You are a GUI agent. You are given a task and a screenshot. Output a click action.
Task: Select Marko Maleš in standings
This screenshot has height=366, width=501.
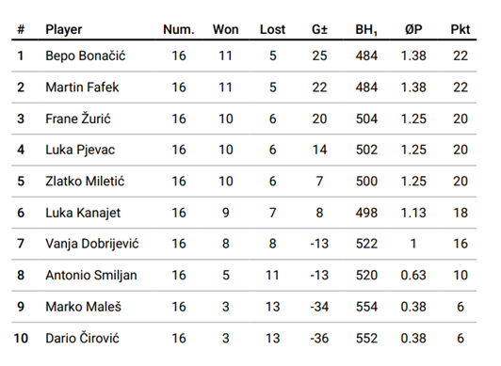pos(84,307)
